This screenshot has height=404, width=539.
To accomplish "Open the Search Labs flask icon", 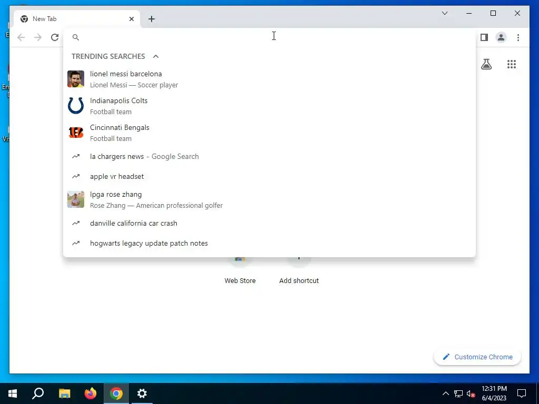I will 486,64.
